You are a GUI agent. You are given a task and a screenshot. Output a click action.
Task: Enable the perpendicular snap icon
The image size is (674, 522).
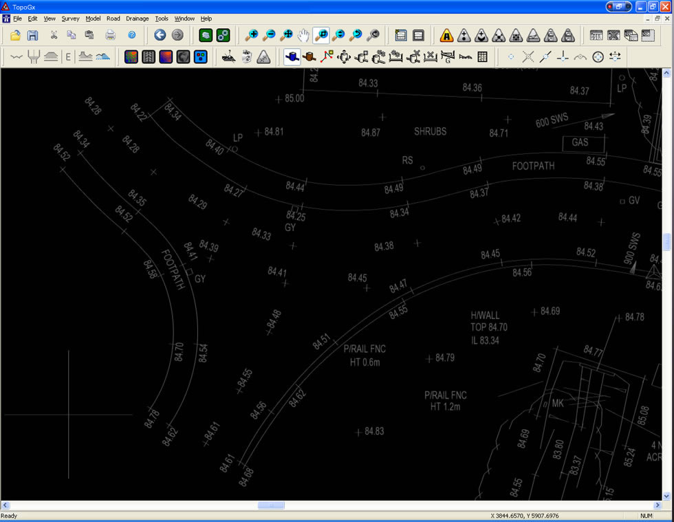563,57
